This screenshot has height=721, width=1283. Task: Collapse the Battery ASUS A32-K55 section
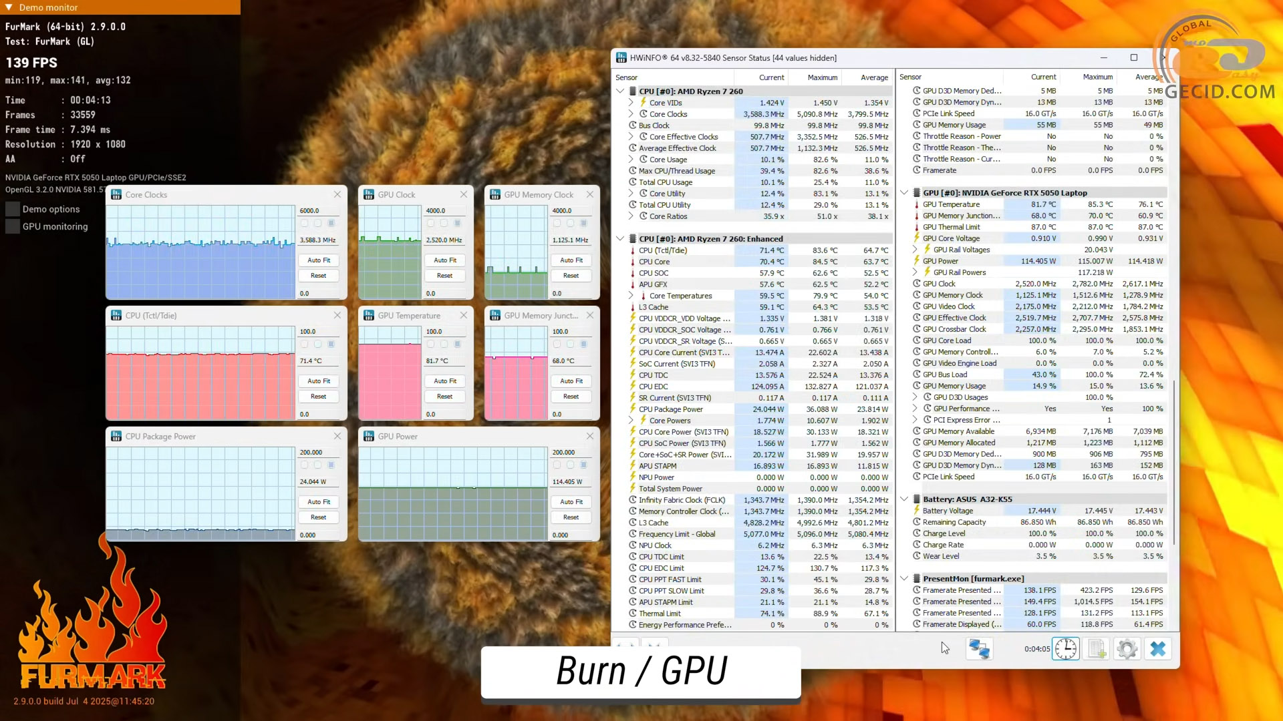pyautogui.click(x=904, y=499)
